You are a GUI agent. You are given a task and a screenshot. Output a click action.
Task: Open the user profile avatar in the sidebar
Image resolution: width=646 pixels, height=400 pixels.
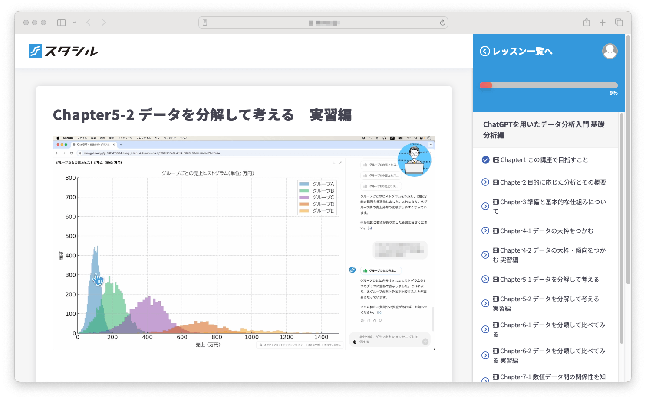[610, 51]
